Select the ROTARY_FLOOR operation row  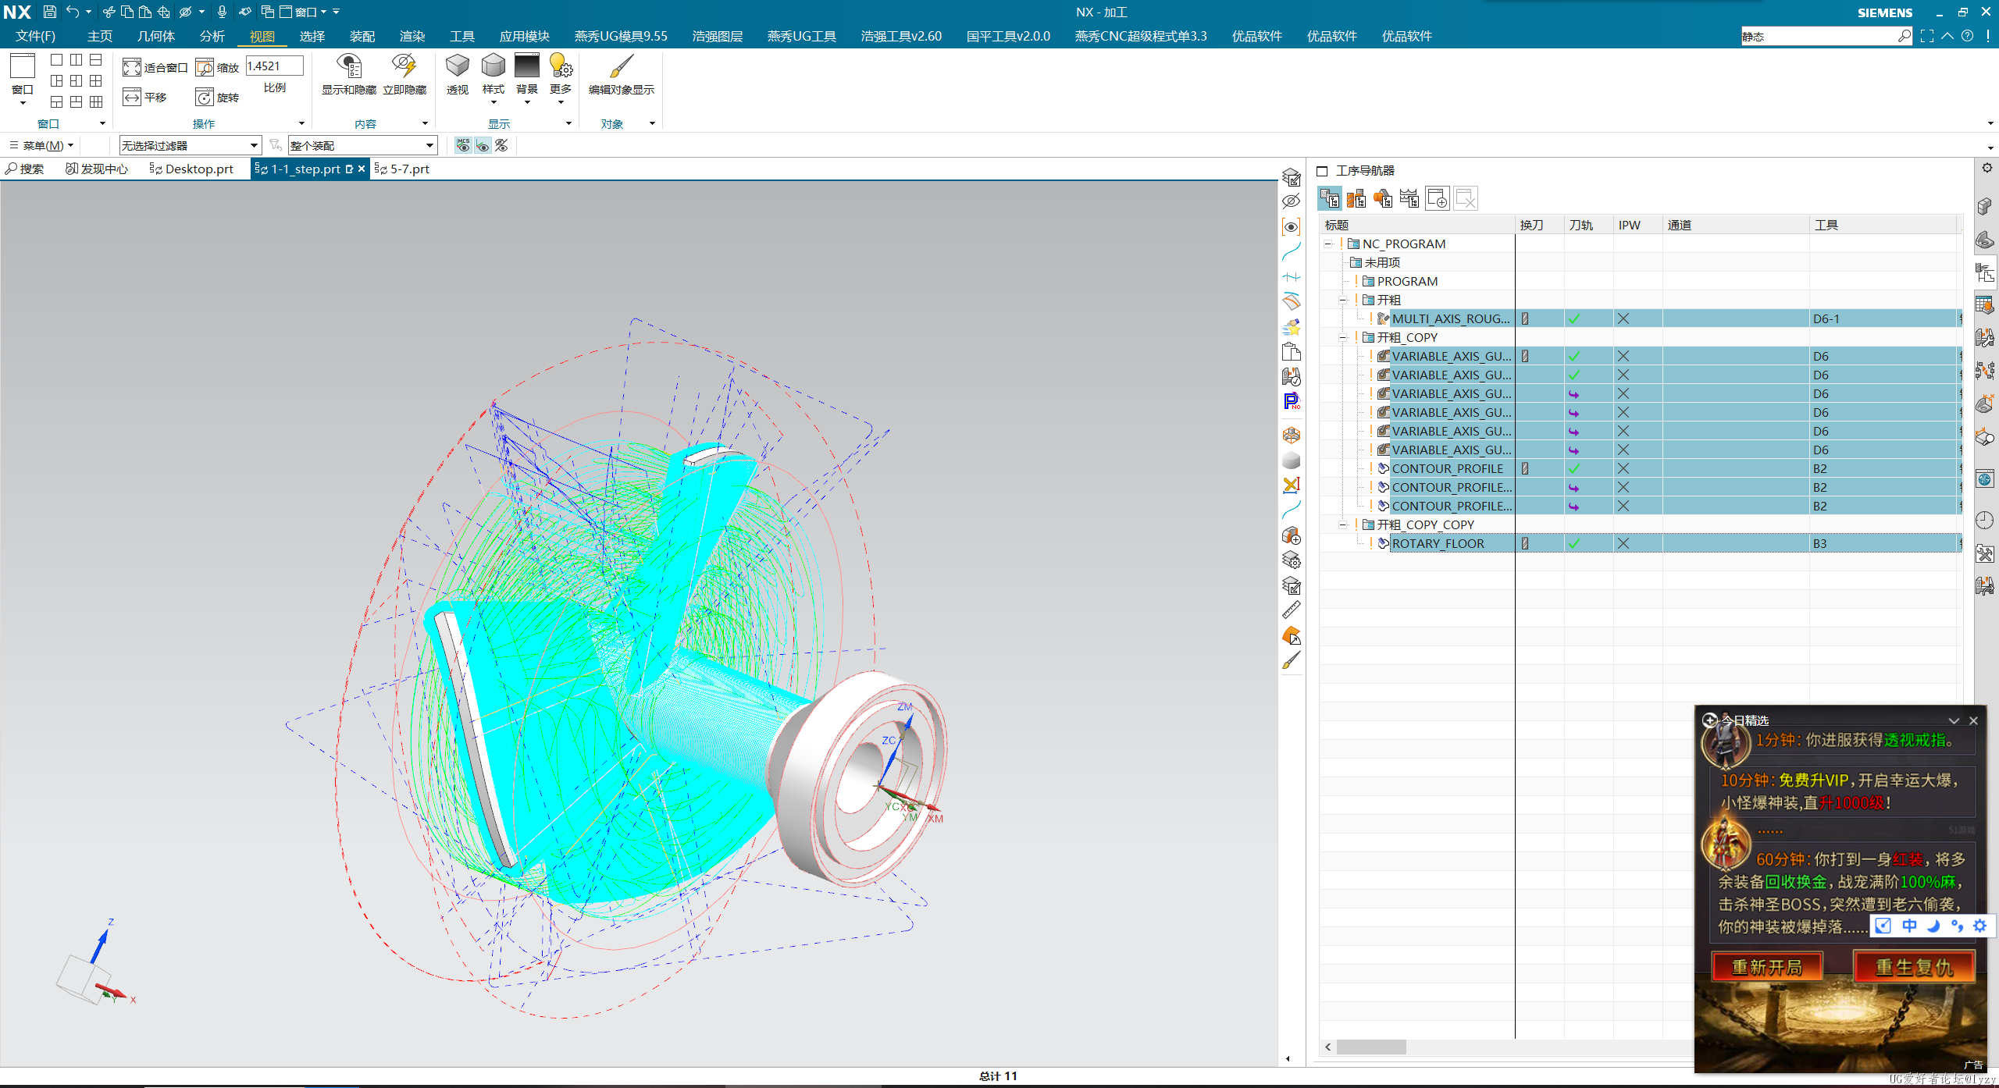pyautogui.click(x=1640, y=543)
